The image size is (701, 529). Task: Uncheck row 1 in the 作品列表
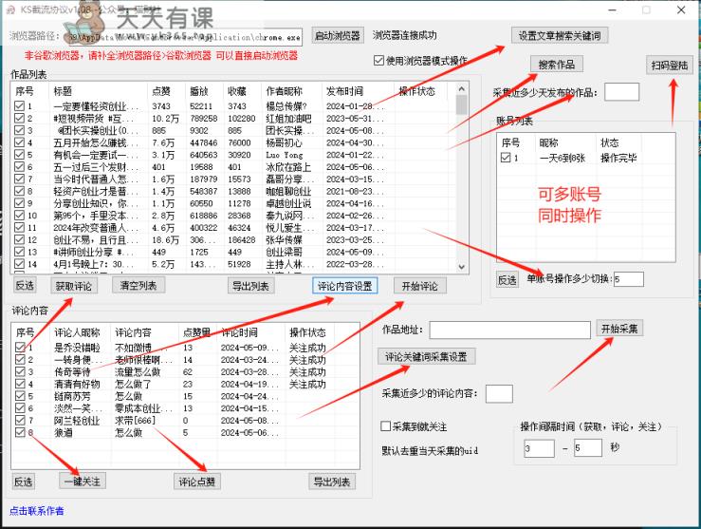pos(20,106)
